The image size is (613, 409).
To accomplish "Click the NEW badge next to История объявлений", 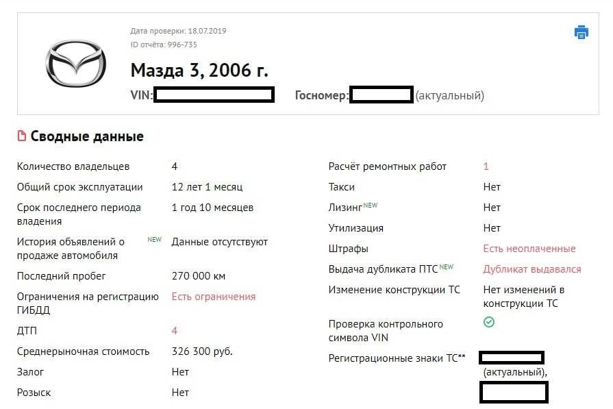I will 155,240.
